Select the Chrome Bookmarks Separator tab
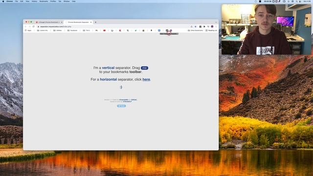Image resolution: width=313 pixels, height=176 pixels. tap(78, 22)
